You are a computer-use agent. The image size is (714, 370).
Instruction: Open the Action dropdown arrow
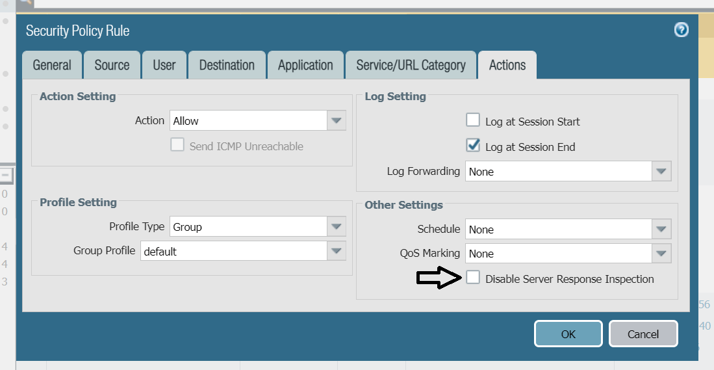(336, 121)
